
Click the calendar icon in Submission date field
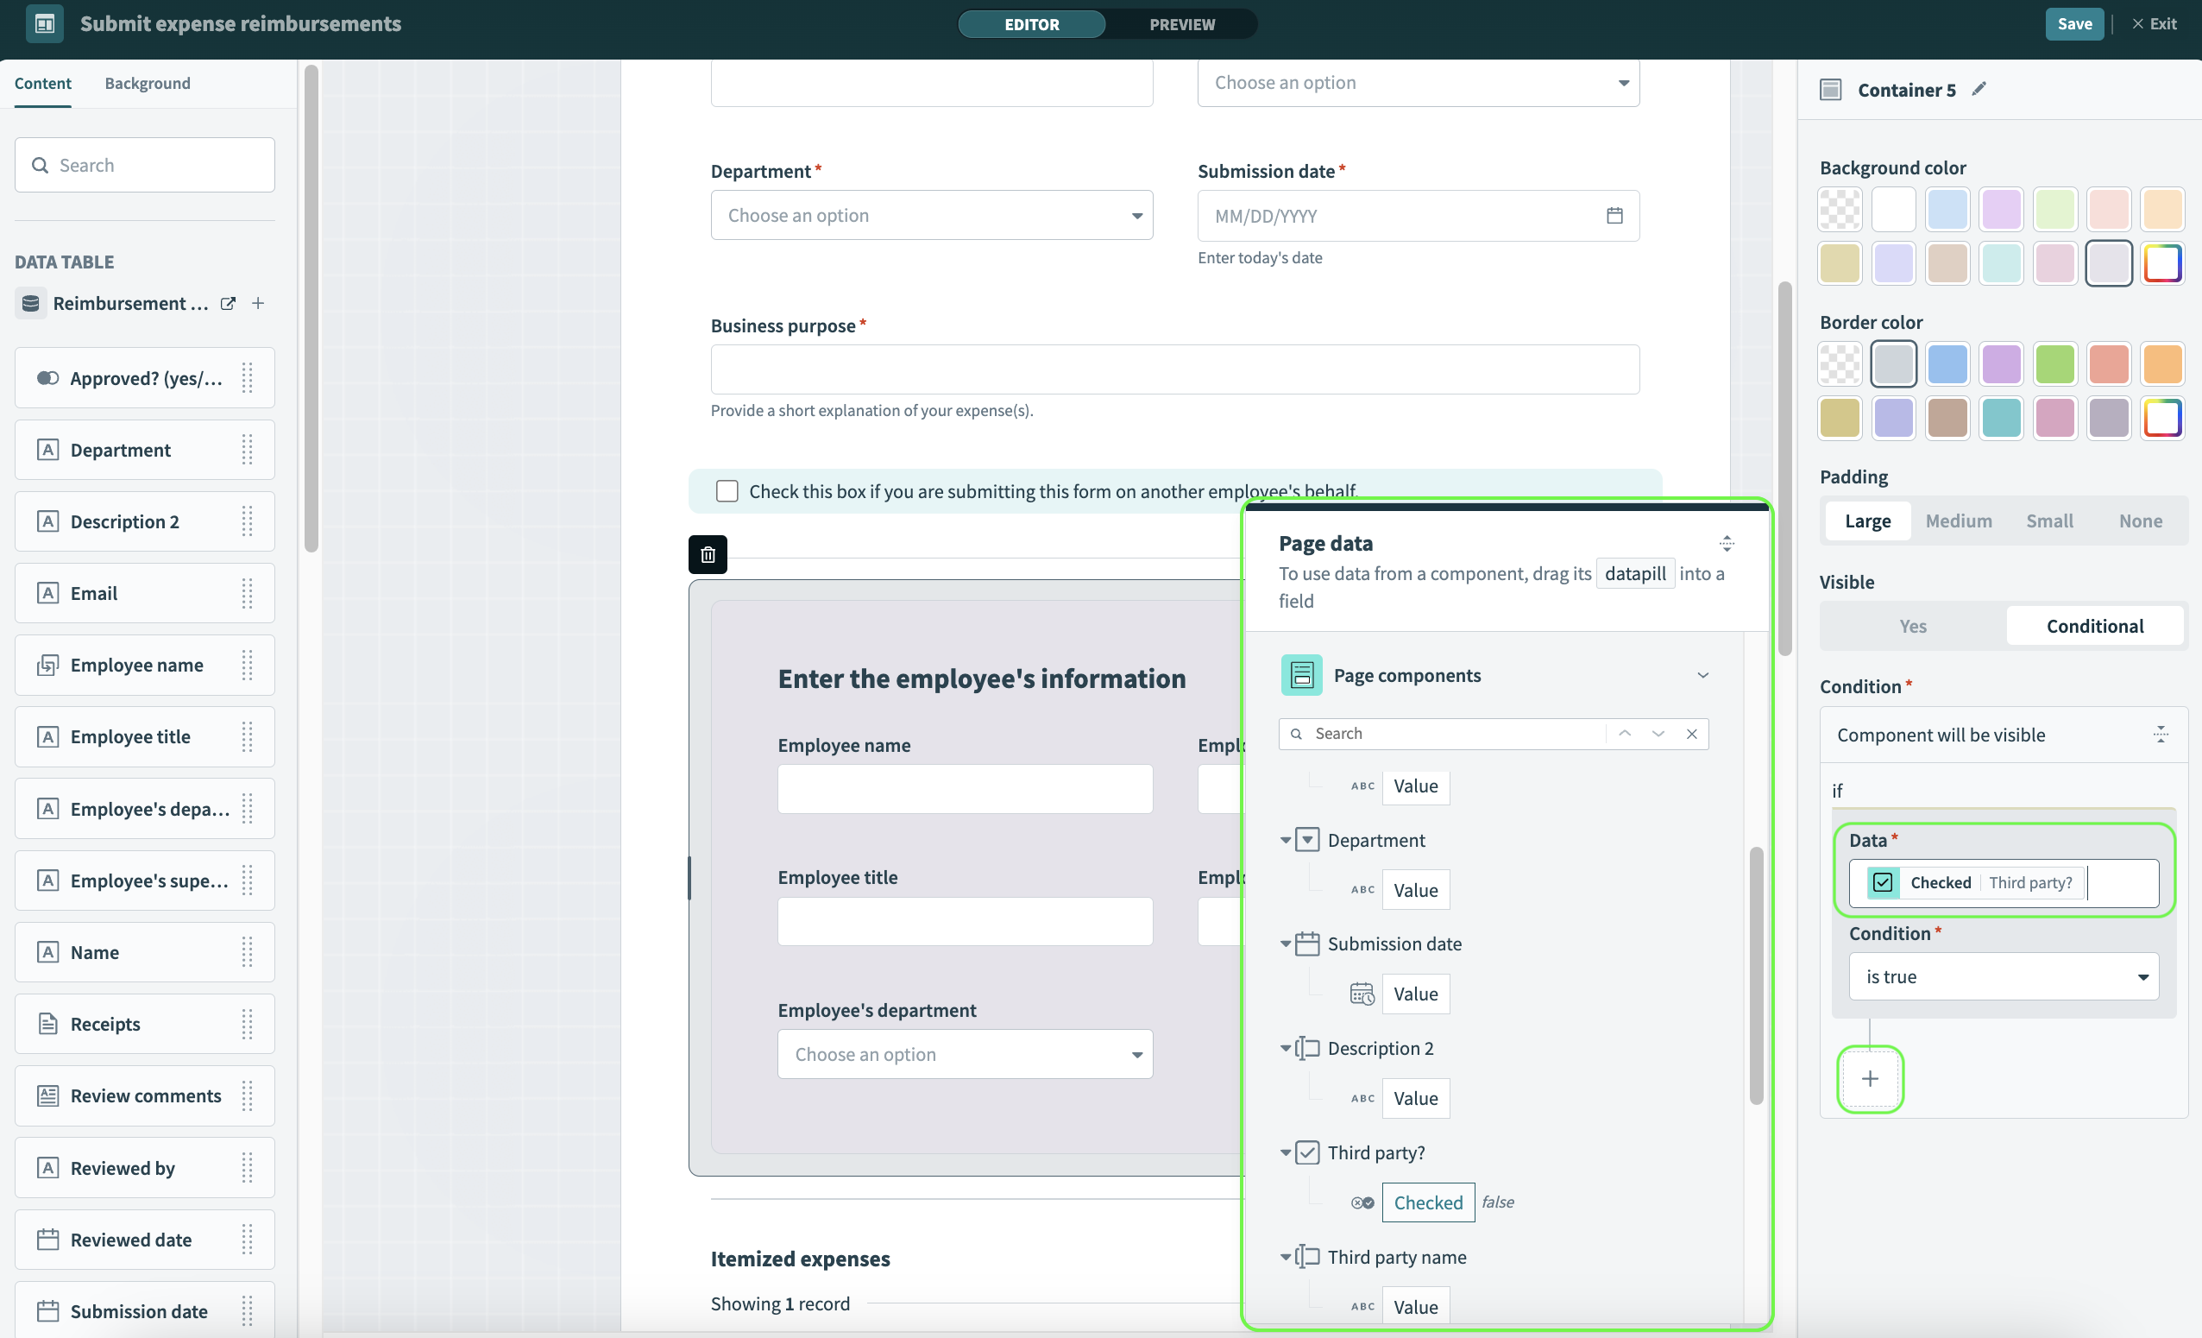pyautogui.click(x=1614, y=216)
